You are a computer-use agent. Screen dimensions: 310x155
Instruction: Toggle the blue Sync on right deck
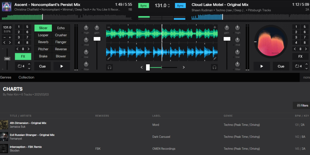click(x=180, y=6)
